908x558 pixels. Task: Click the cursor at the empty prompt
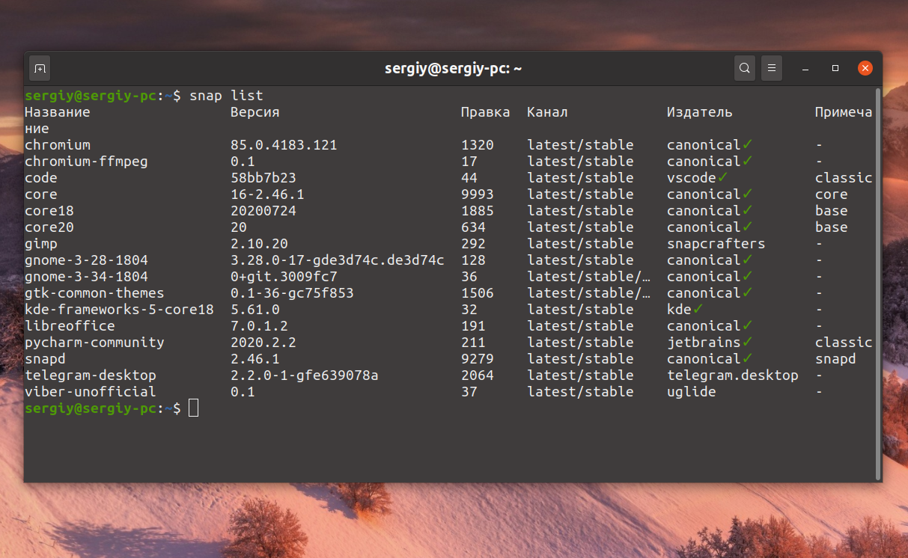(194, 408)
